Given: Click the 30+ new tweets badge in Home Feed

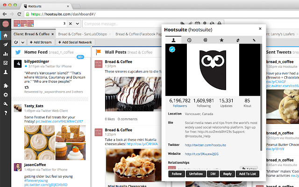Looking at the screenshot, I should (80, 57).
